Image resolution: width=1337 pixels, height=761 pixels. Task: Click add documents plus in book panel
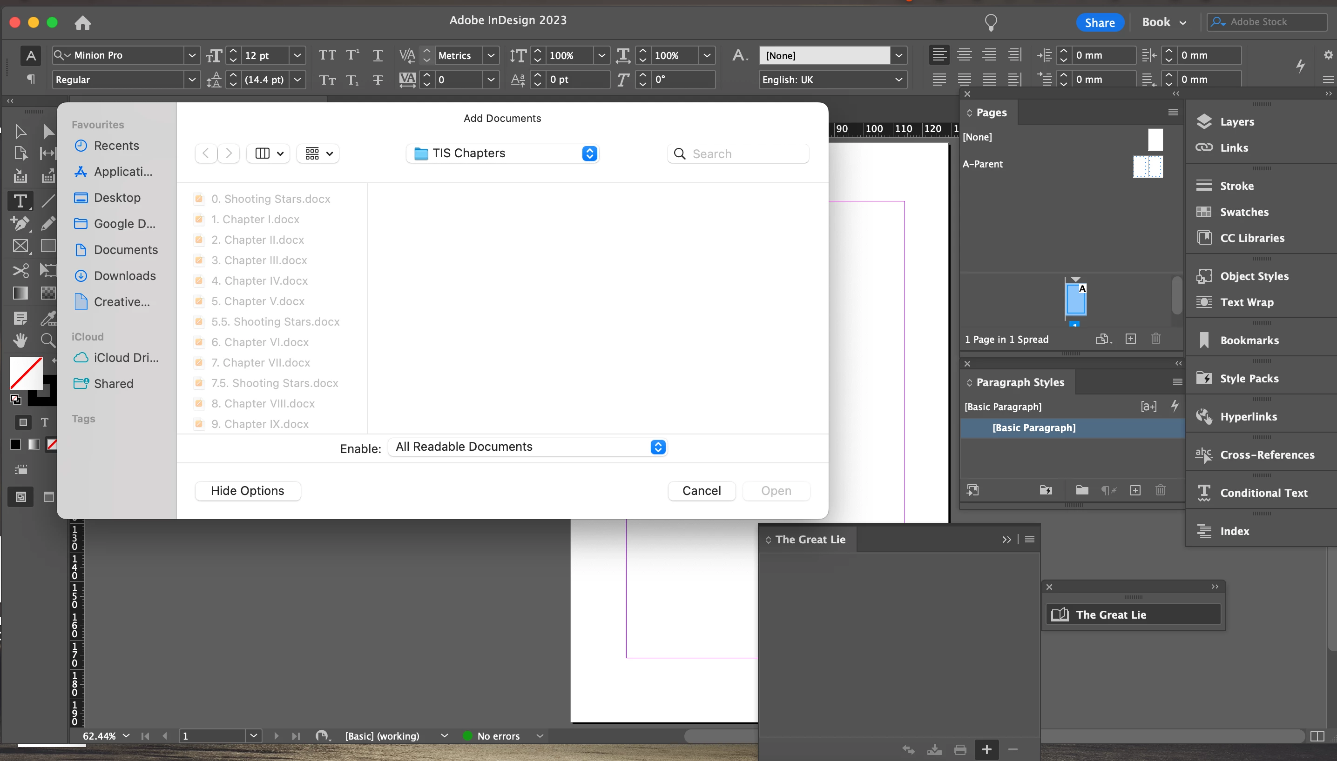coord(986,749)
